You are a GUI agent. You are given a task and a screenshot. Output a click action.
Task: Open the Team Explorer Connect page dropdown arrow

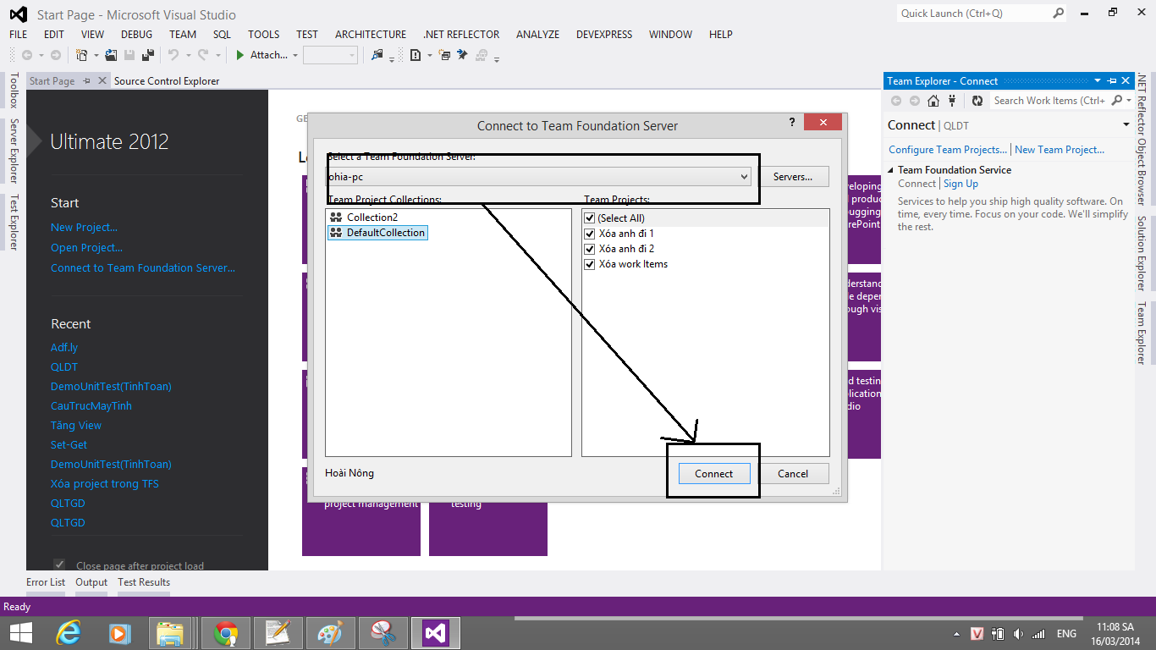pos(1126,125)
